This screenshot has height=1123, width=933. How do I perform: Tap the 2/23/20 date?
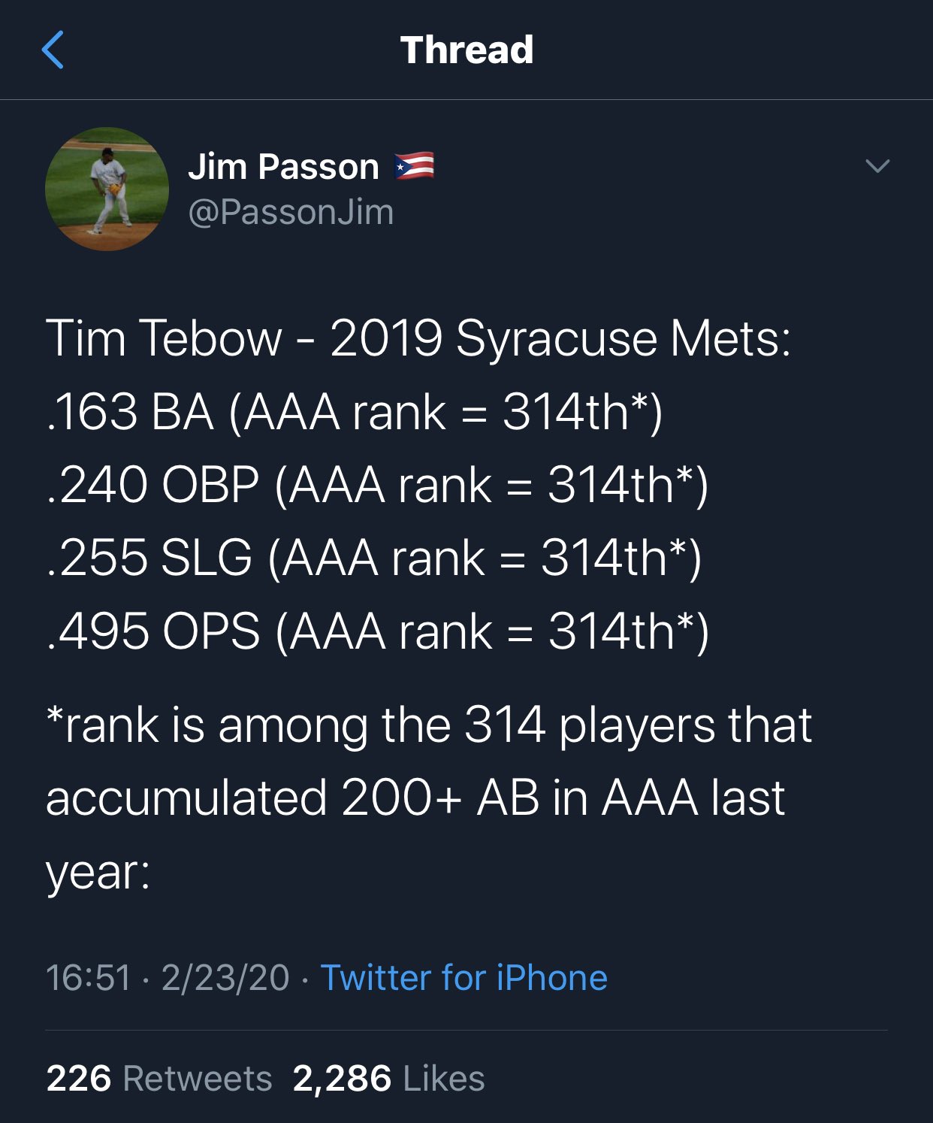tap(225, 978)
